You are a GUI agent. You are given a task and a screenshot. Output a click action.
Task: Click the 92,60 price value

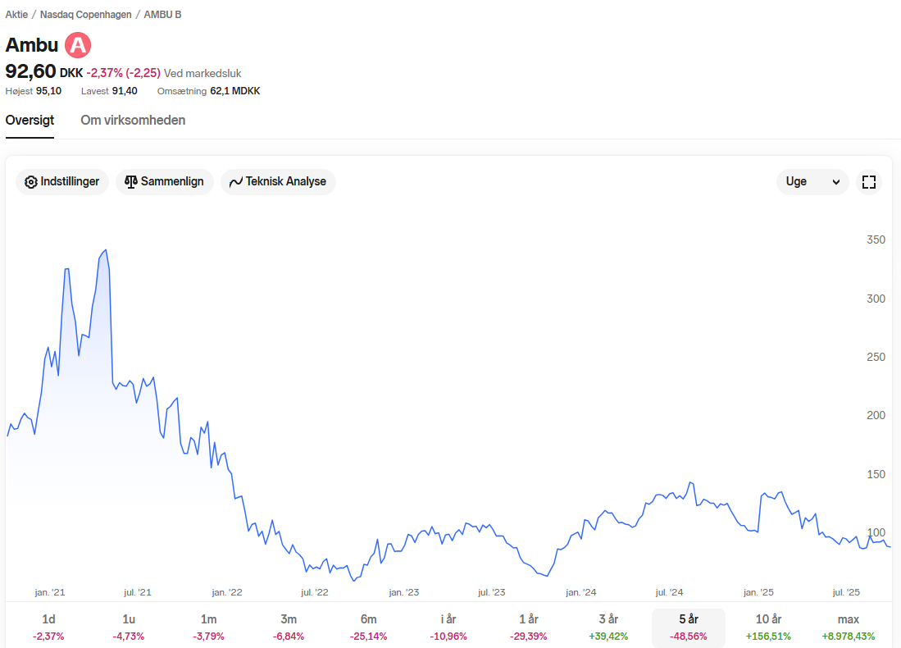click(x=30, y=71)
